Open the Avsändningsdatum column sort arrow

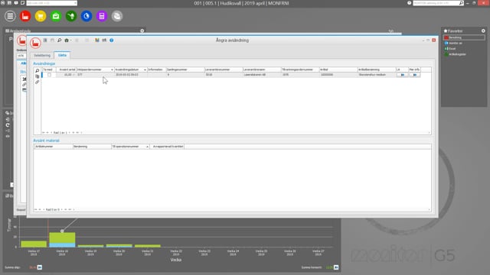pos(145,70)
